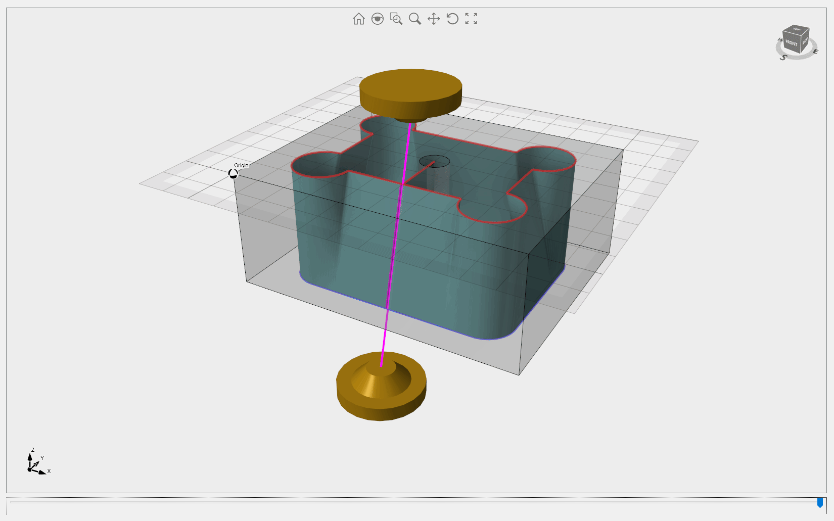Select the magnifier zoom tool
The height and width of the screenshot is (521, 834).
[415, 19]
